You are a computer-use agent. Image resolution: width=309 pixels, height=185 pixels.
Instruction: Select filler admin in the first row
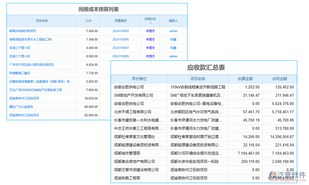click(x=173, y=31)
